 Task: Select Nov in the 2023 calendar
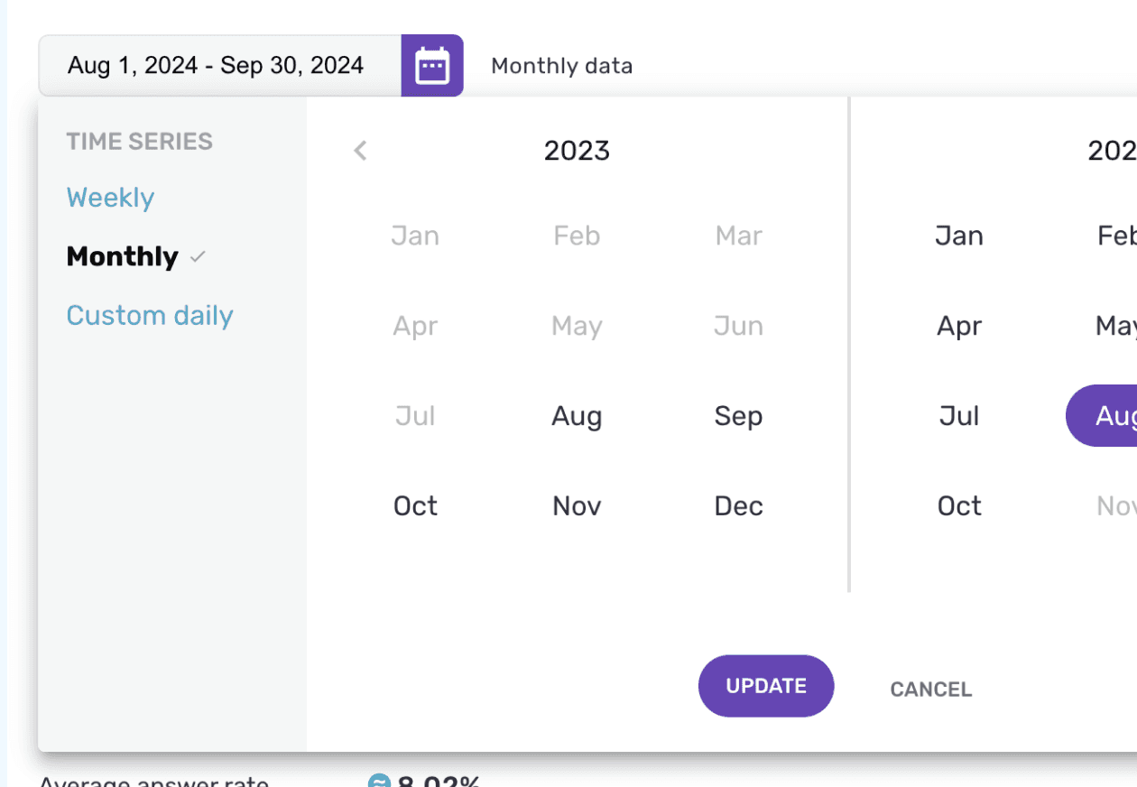click(577, 506)
